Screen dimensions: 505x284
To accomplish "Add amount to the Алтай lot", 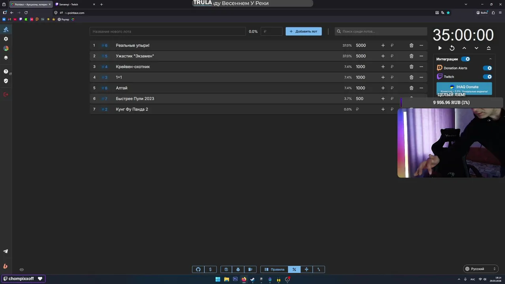I will tap(383, 88).
